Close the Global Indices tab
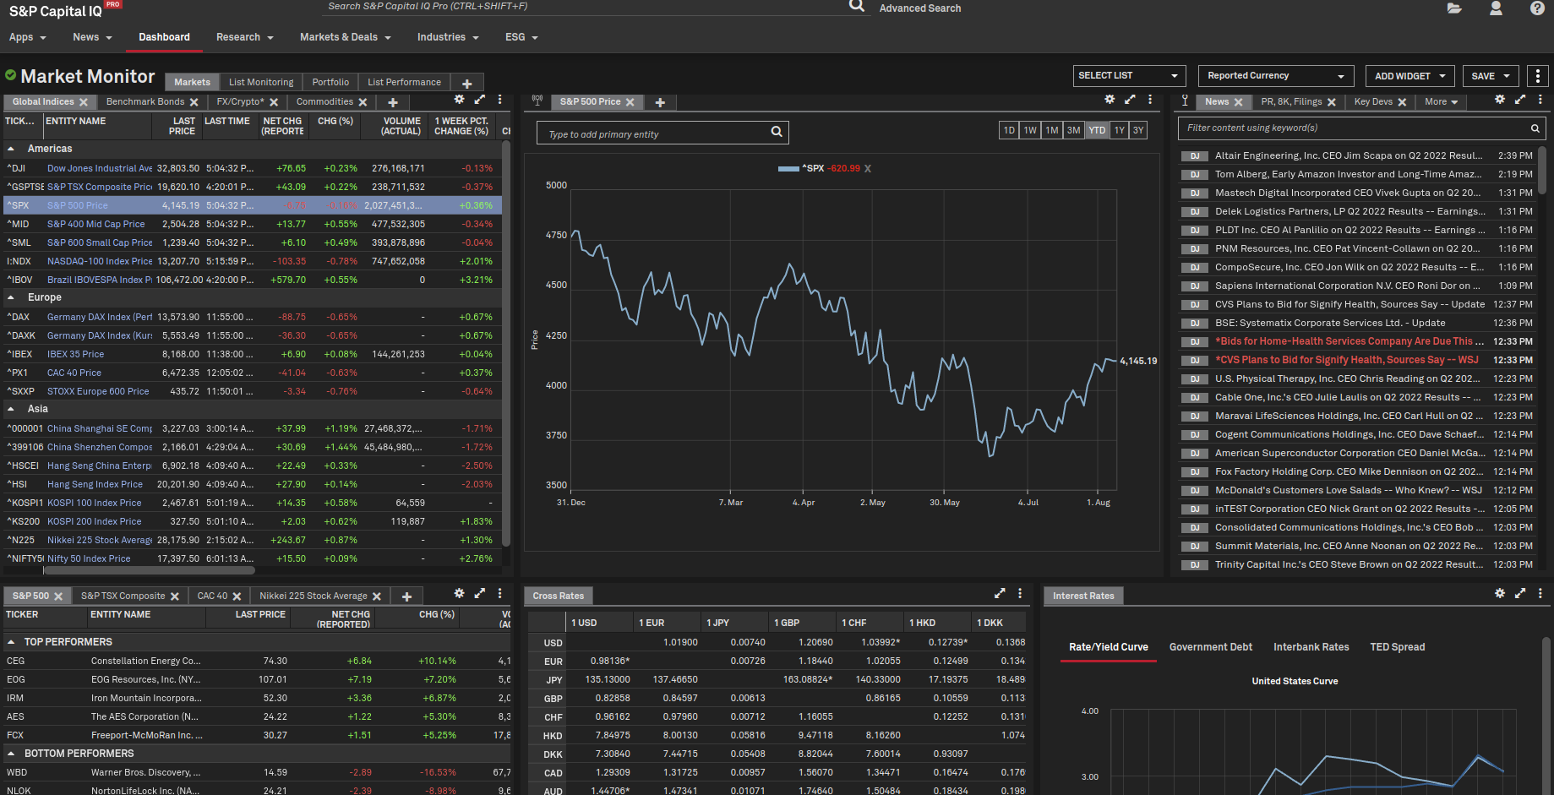 pyautogui.click(x=84, y=102)
